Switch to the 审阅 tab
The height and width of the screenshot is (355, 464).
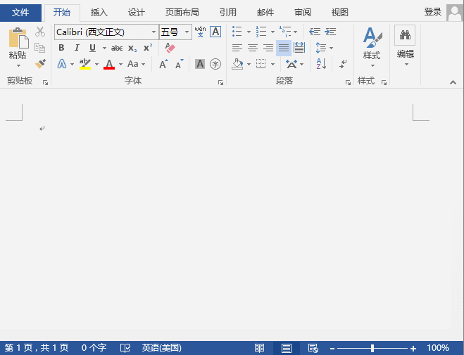tap(303, 13)
